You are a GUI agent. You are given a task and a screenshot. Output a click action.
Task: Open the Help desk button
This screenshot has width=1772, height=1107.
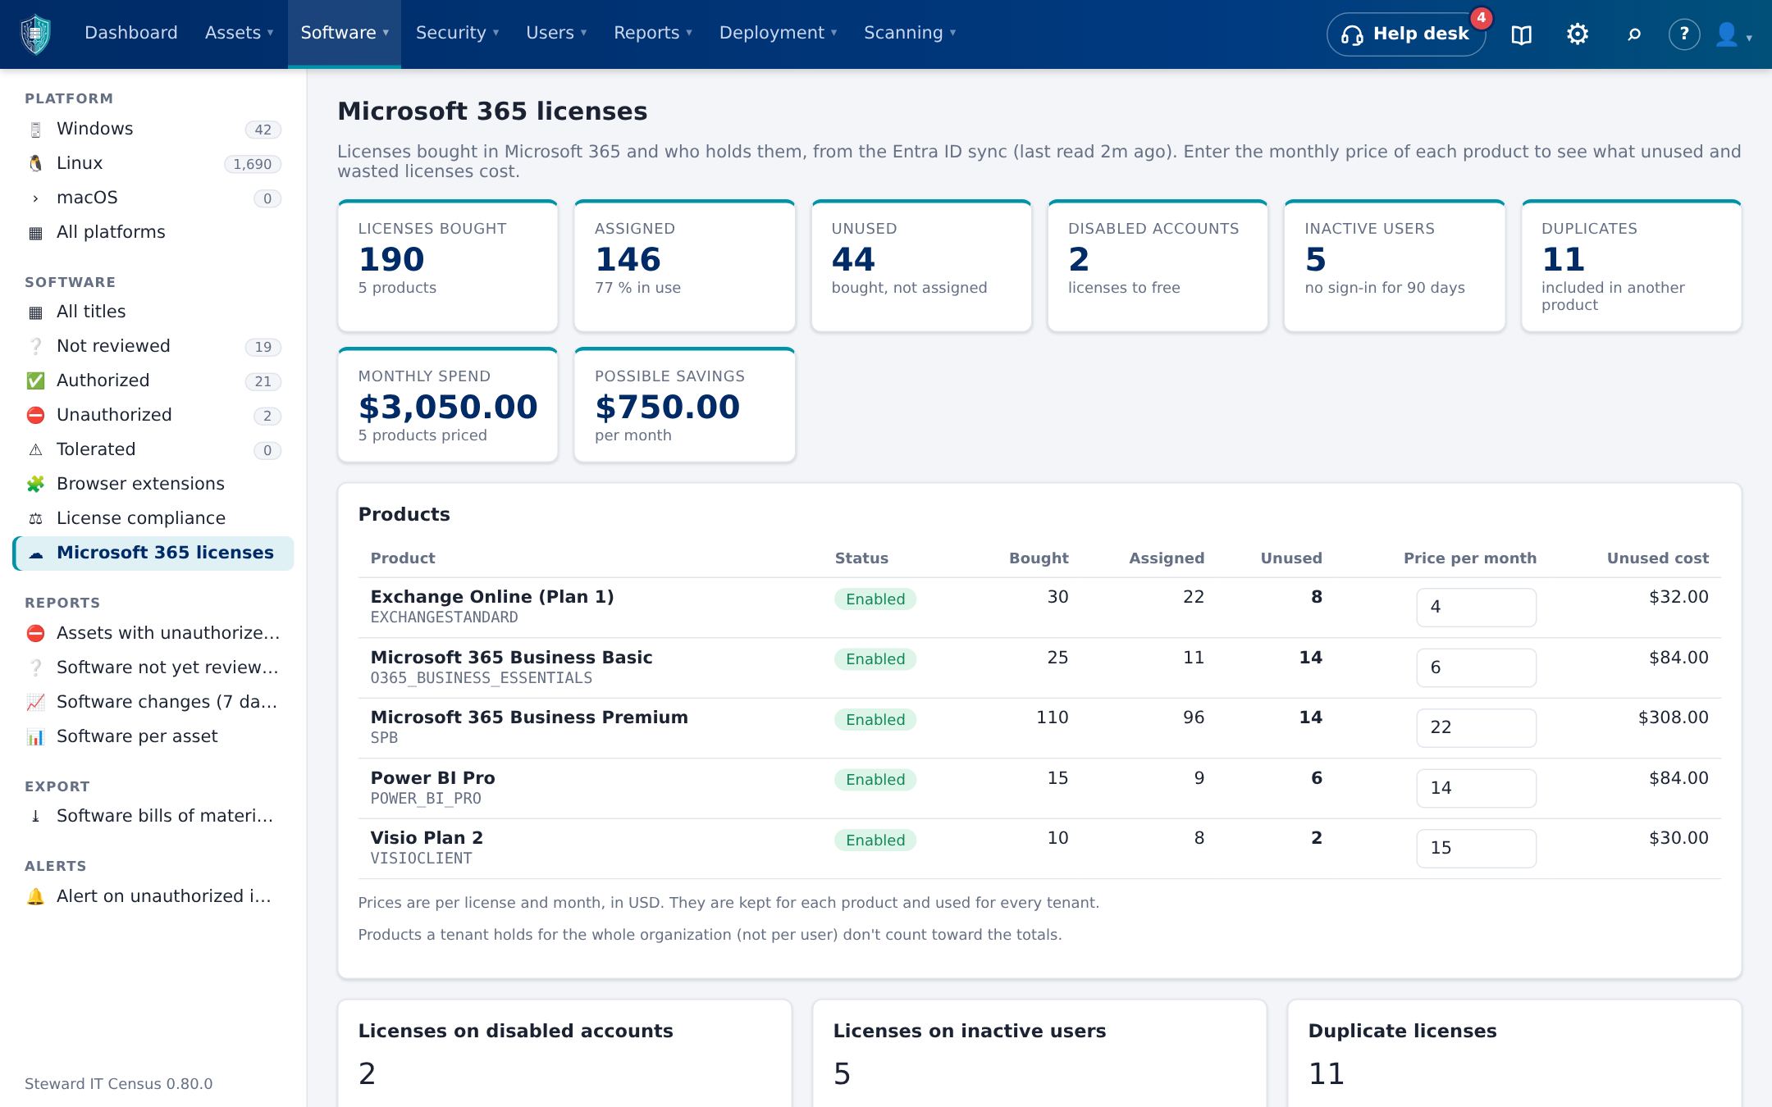[x=1406, y=34]
